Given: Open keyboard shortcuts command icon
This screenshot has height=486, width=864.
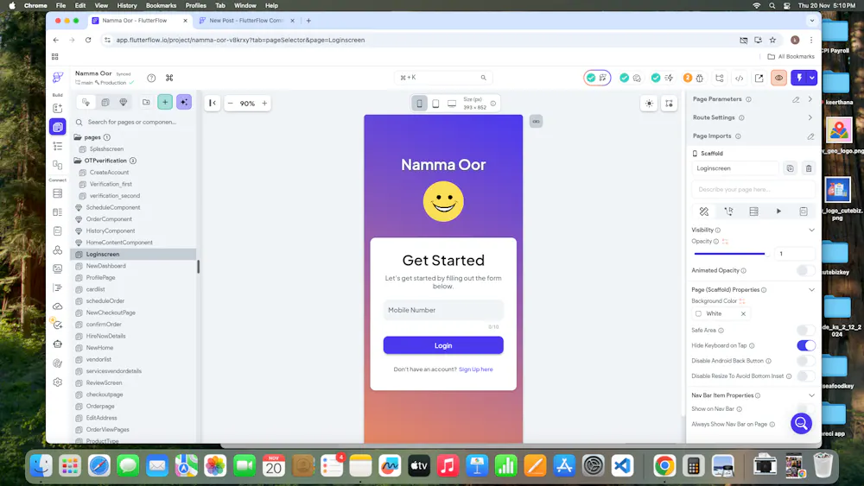Looking at the screenshot, I should coord(169,79).
